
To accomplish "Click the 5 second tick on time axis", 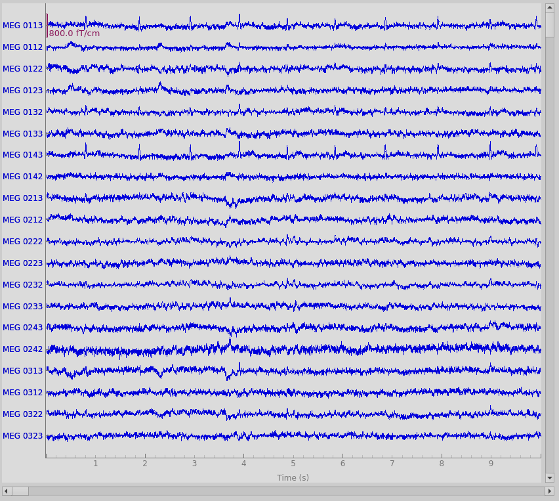I will click(293, 464).
